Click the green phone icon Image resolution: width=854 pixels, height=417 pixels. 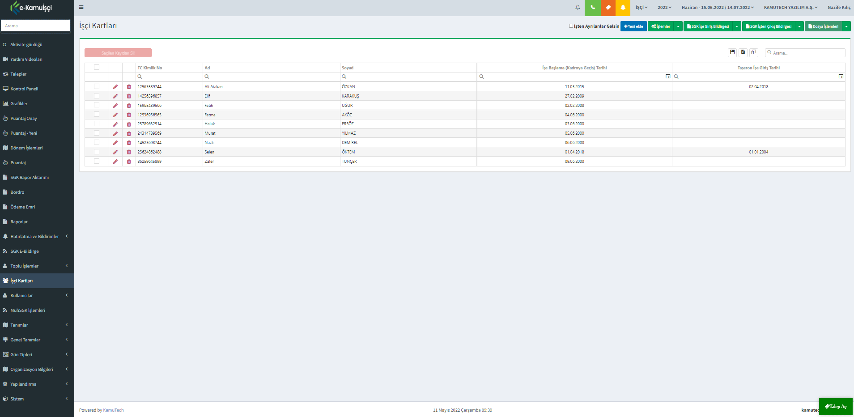pos(593,7)
